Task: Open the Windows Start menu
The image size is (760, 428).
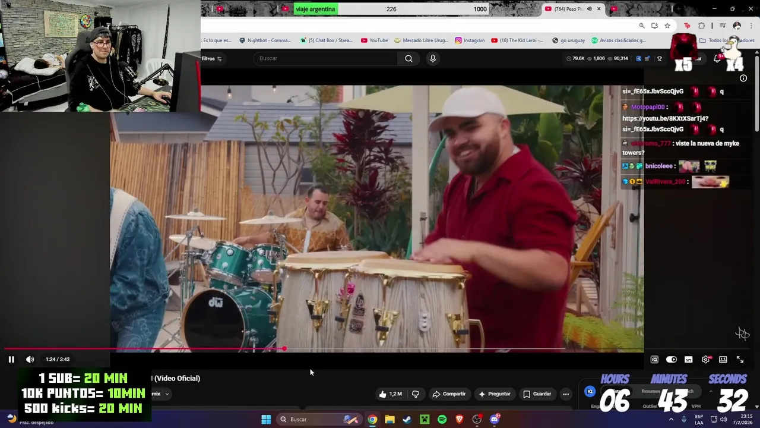Action: [x=266, y=419]
